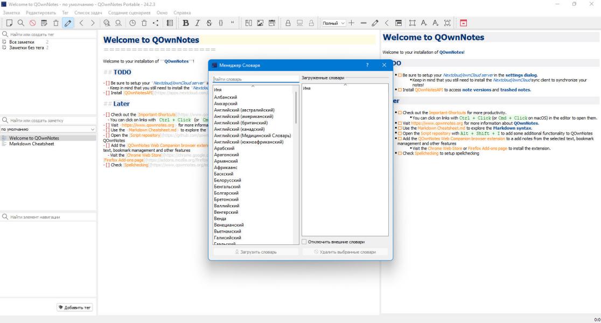Sort loaded dictionaries by 'Имя' header
The width and height of the screenshot is (601, 323).
(x=345, y=88)
